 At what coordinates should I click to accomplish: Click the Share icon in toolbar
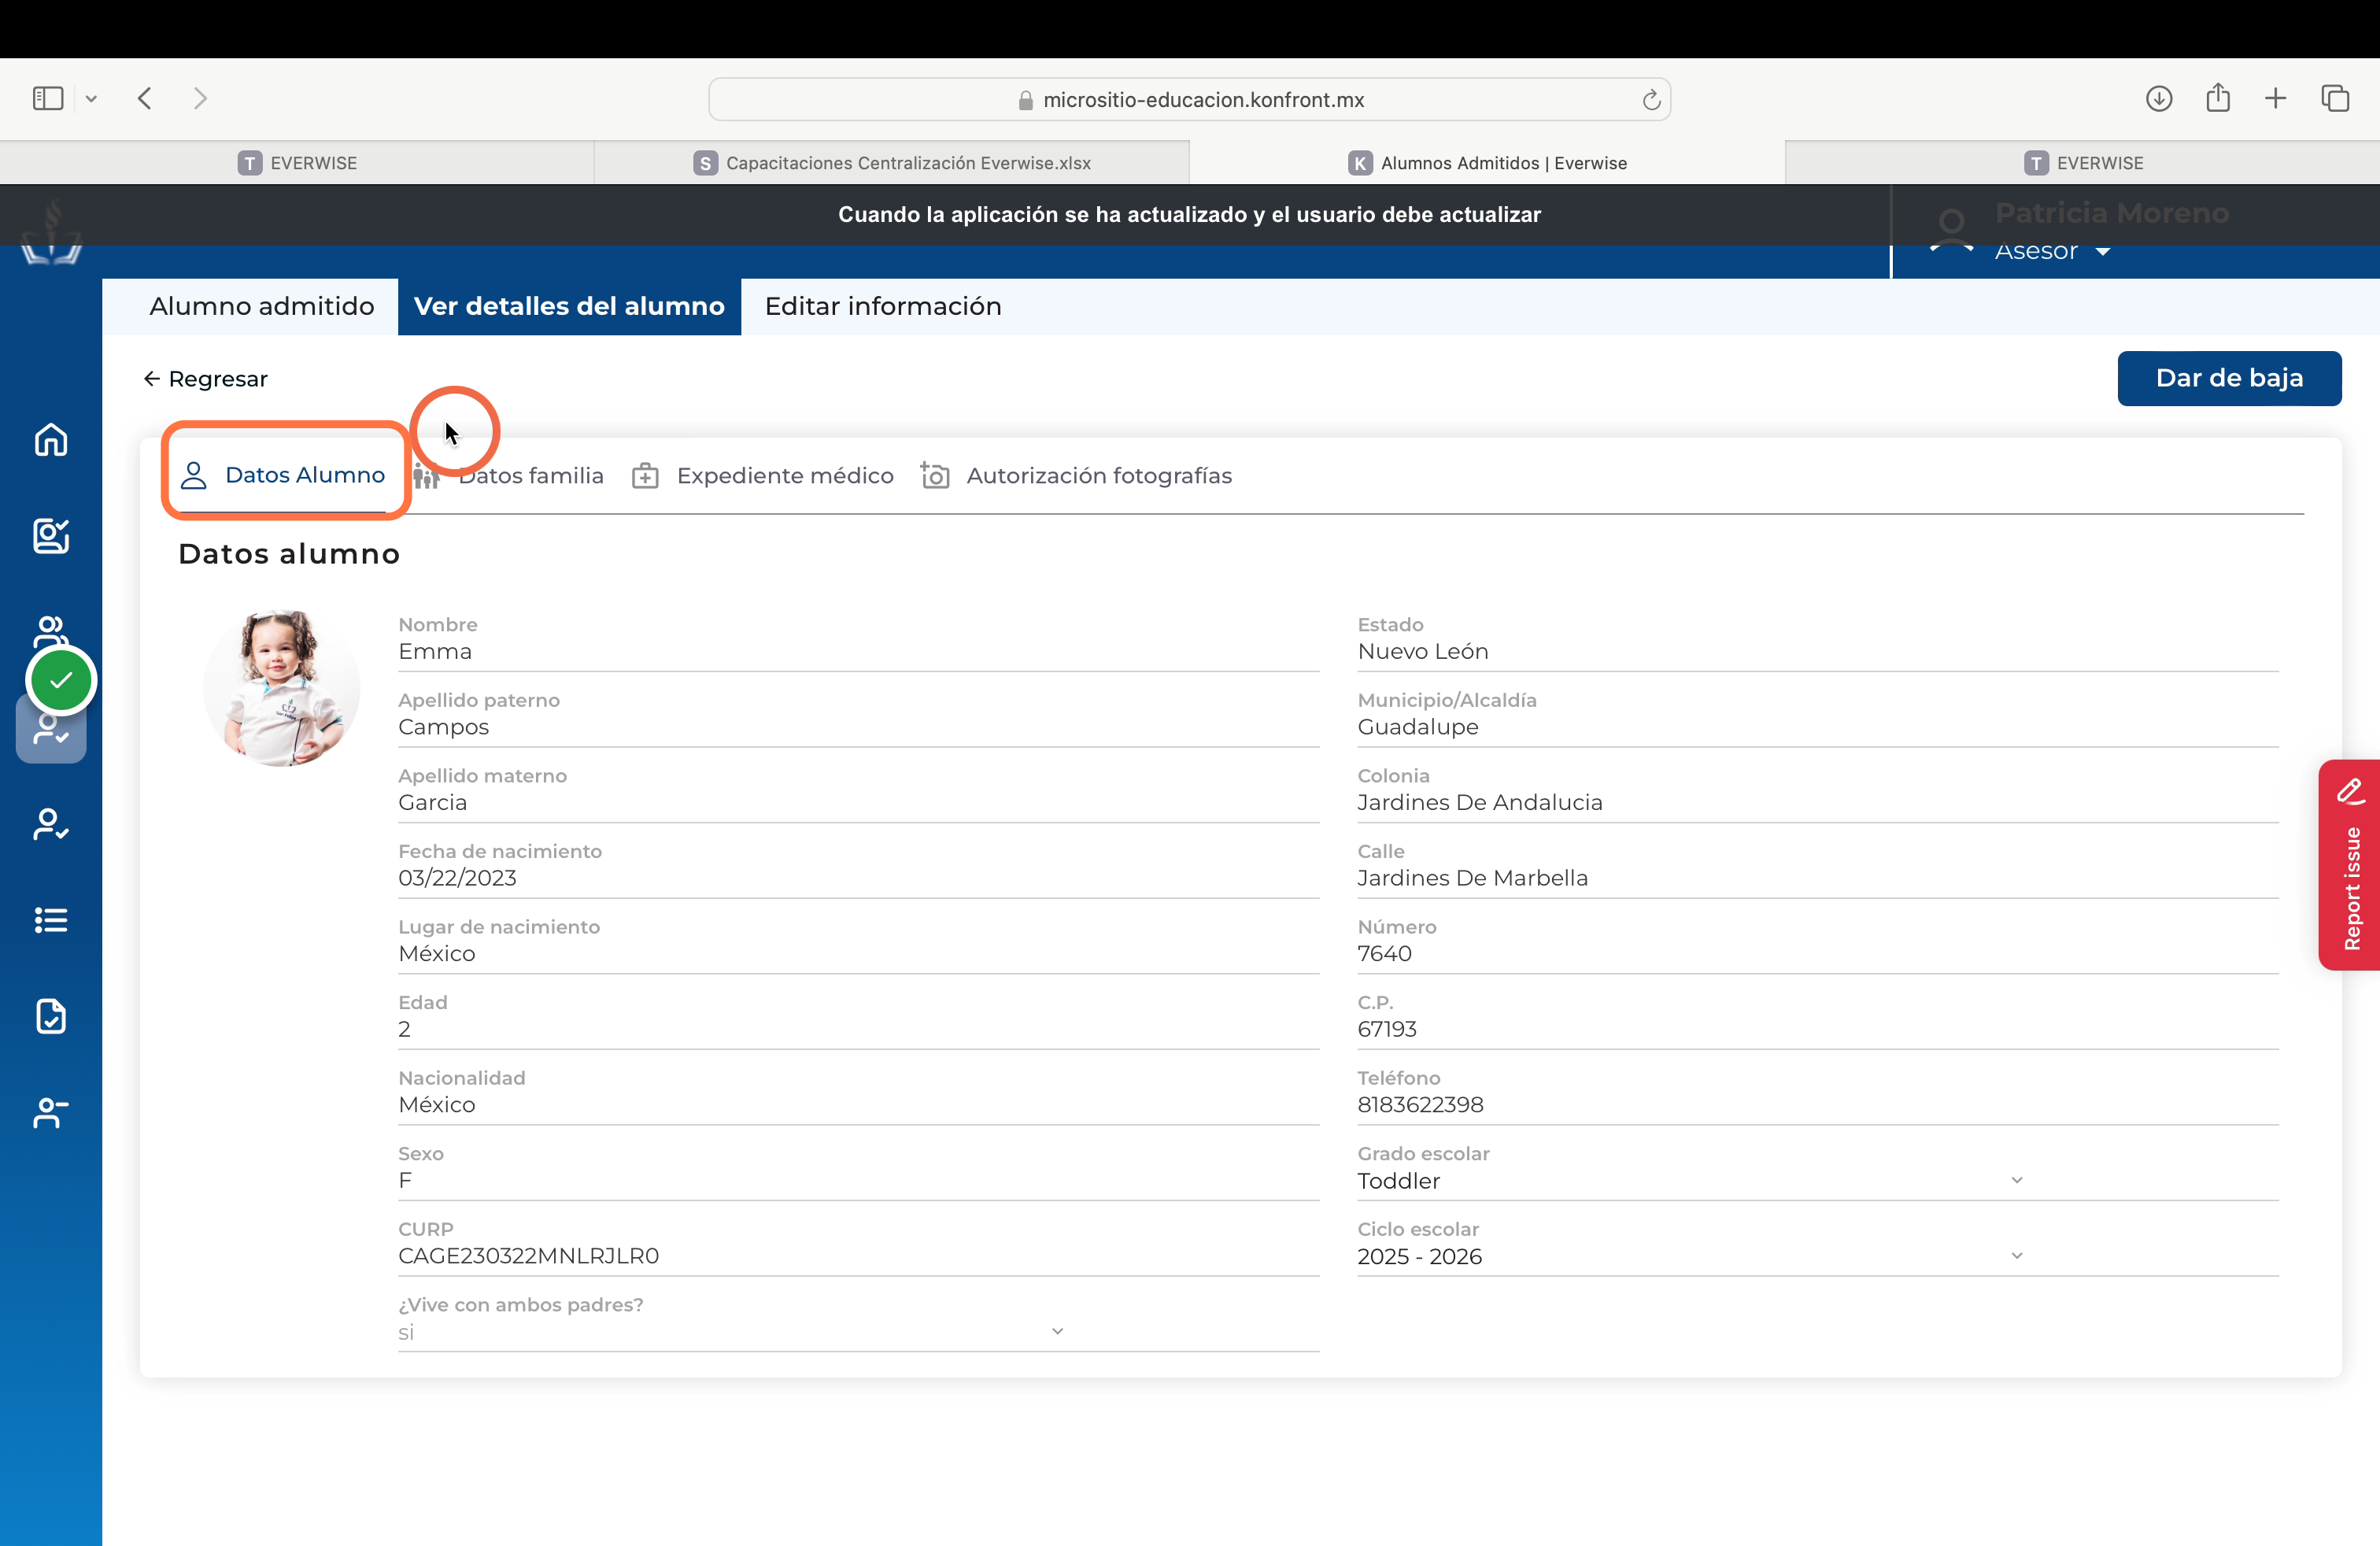tap(2218, 97)
